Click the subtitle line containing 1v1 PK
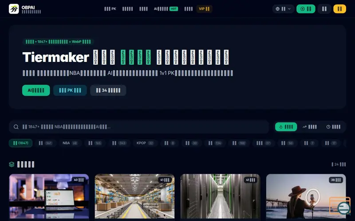Screen dimensions: 355x221 (x=128, y=73)
